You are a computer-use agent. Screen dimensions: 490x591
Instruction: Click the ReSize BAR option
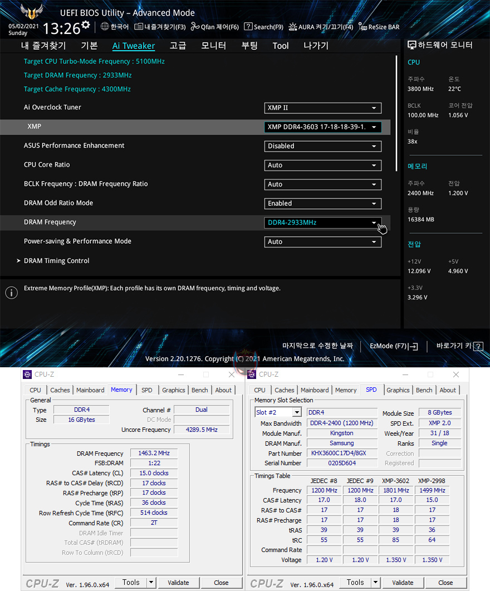379,27
